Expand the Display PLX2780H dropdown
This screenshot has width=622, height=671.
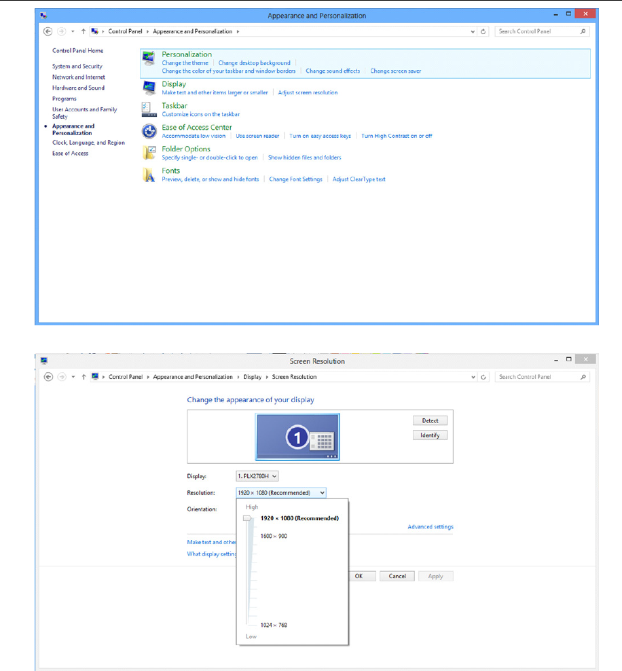tap(257, 476)
